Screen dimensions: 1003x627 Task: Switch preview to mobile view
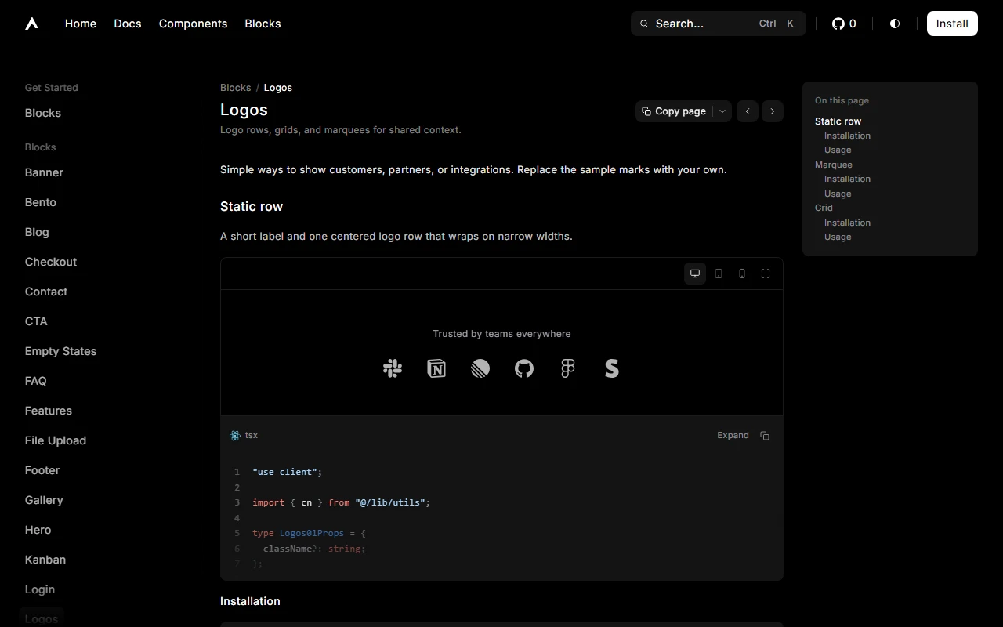tap(742, 274)
